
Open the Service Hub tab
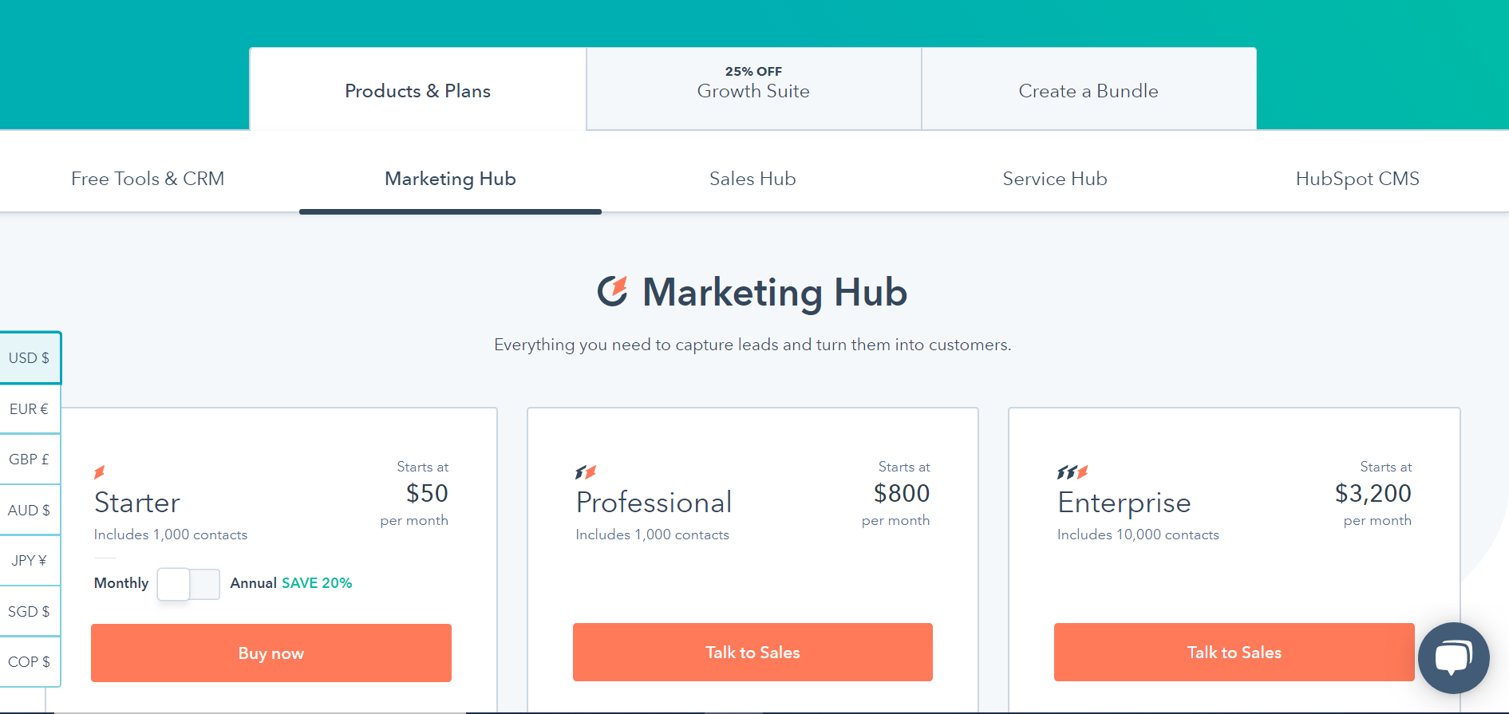tap(1054, 179)
